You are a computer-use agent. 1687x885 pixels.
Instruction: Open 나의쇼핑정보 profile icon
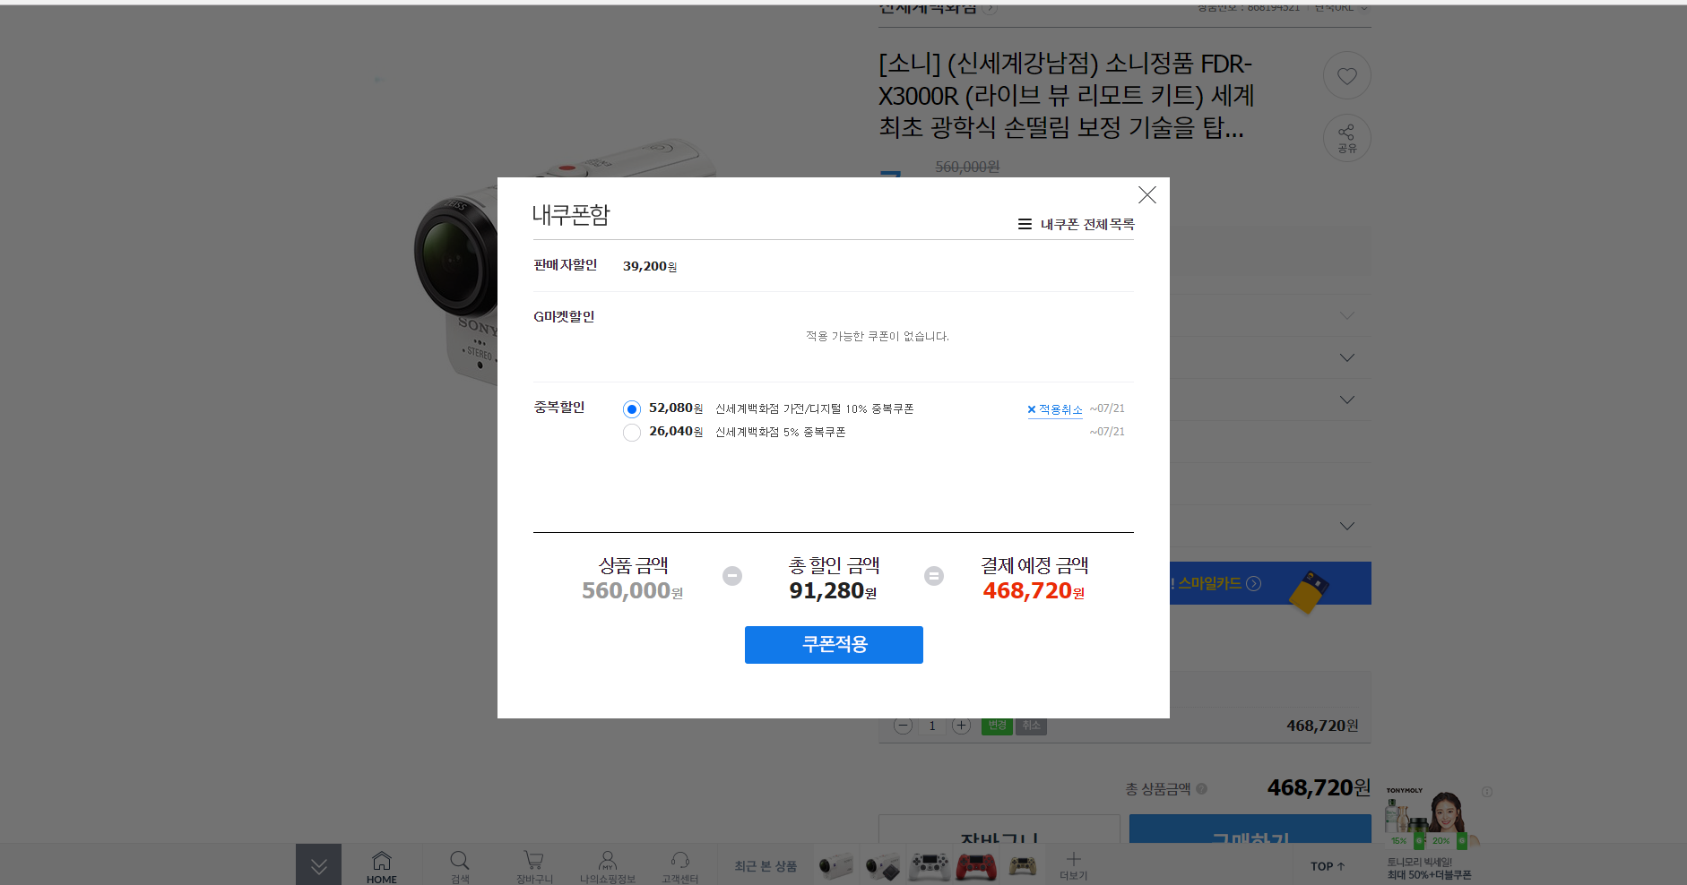coord(607,866)
